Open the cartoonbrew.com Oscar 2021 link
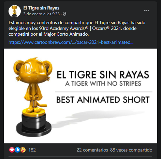The height and width of the screenshot is (159, 161). click(x=71, y=42)
